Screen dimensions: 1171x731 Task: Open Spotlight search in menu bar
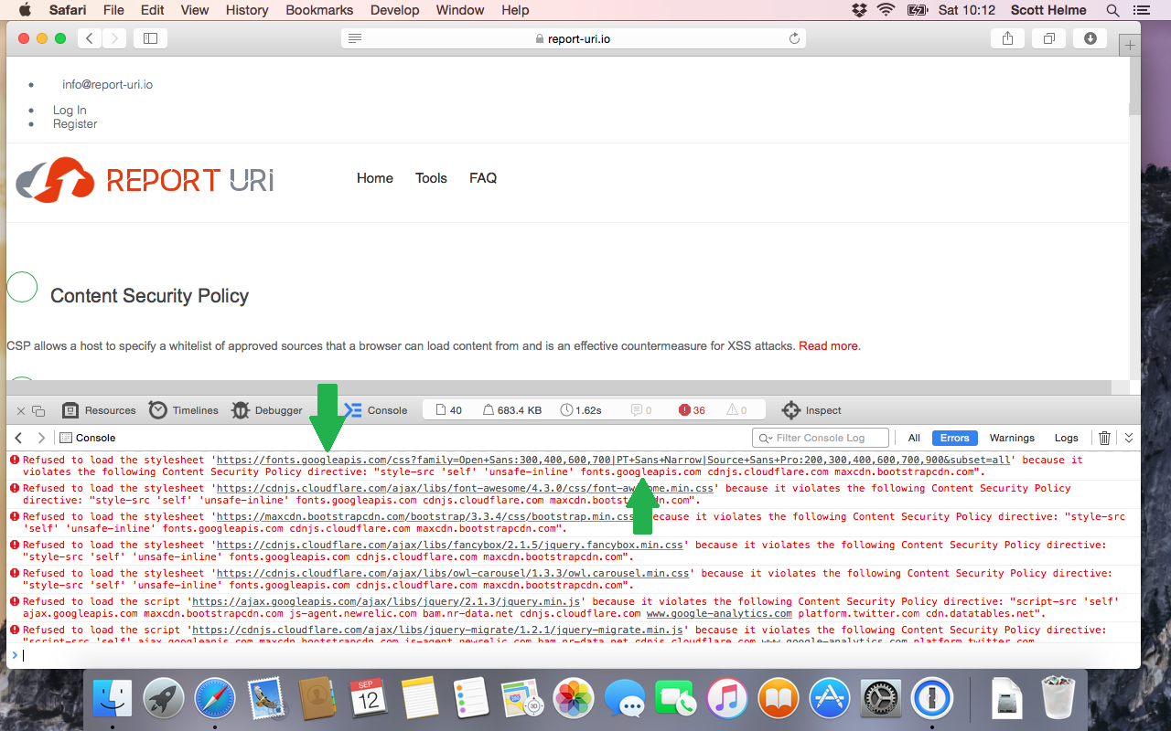click(x=1113, y=10)
